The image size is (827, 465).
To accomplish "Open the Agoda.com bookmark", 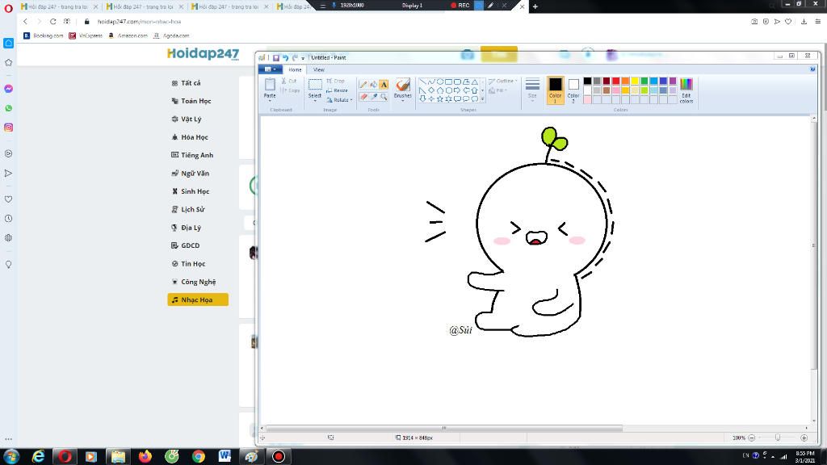I will (171, 36).
